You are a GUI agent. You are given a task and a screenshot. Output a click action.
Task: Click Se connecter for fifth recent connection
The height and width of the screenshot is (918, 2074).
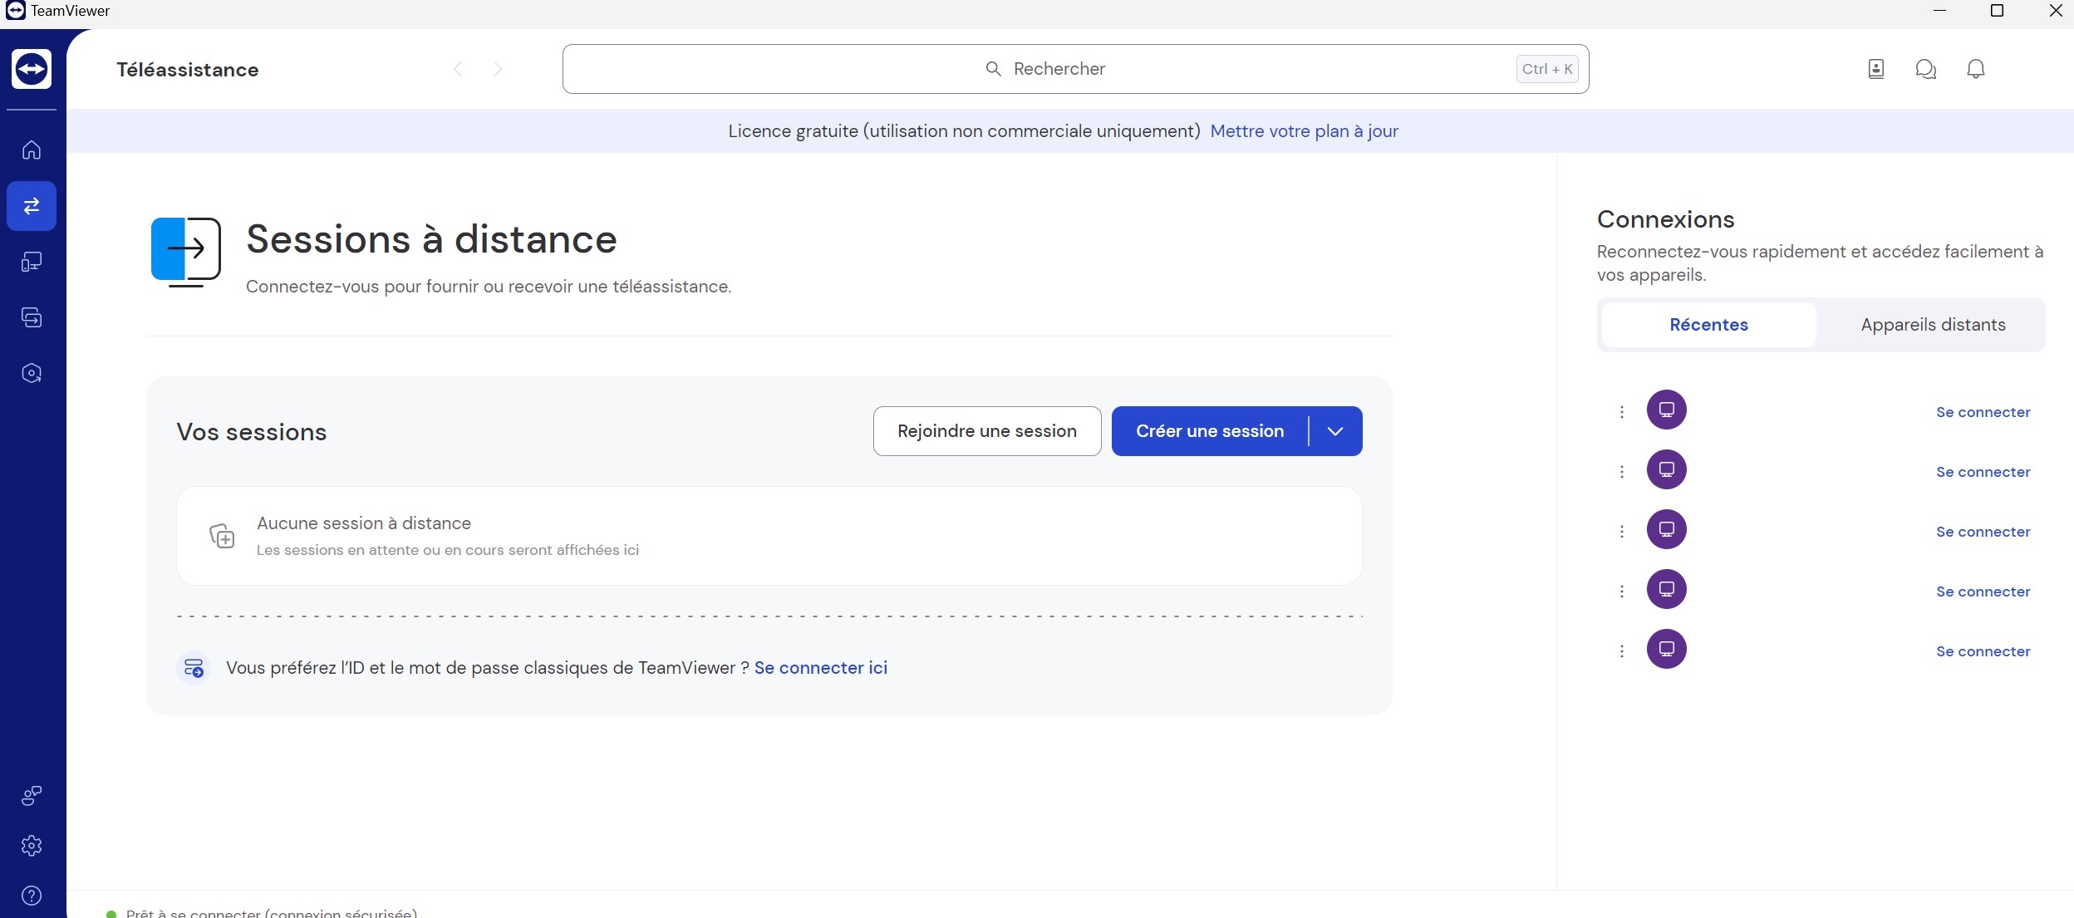tap(1983, 651)
